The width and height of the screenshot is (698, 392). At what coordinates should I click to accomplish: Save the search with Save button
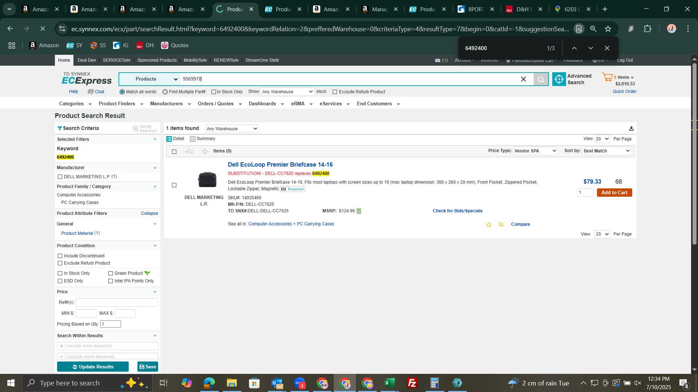148,367
